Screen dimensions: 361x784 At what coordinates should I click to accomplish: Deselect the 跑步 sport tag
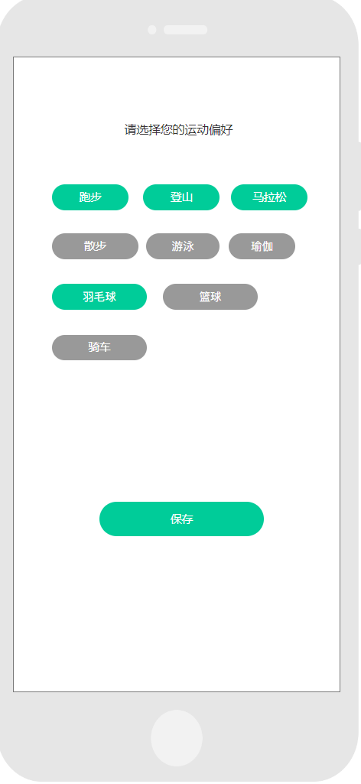(90, 197)
